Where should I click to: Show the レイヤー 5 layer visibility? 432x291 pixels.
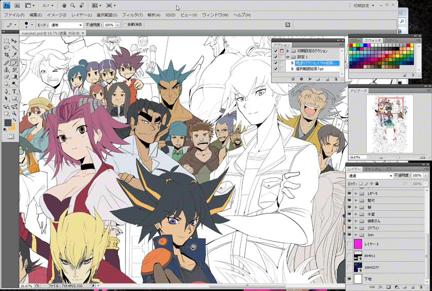coord(350,244)
